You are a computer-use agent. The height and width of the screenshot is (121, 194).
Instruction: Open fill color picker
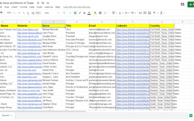pos(95,13)
